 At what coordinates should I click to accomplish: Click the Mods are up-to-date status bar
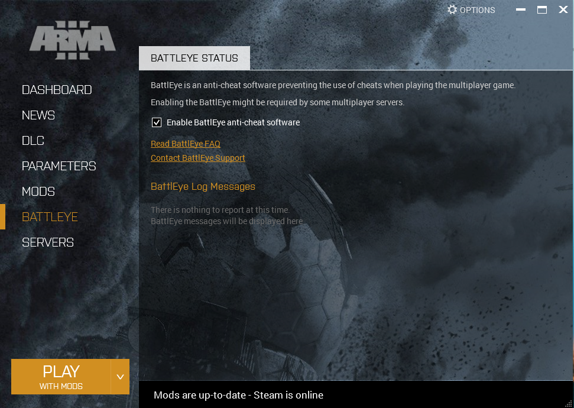238,395
